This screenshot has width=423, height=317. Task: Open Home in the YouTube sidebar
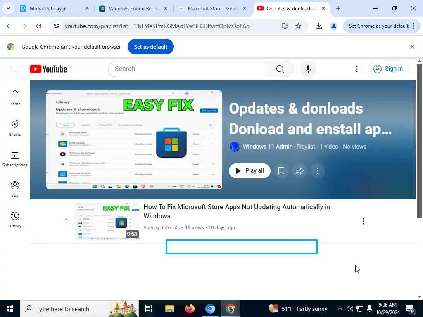click(15, 97)
